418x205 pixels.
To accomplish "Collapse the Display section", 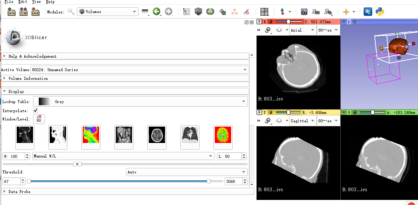I will point(125,91).
